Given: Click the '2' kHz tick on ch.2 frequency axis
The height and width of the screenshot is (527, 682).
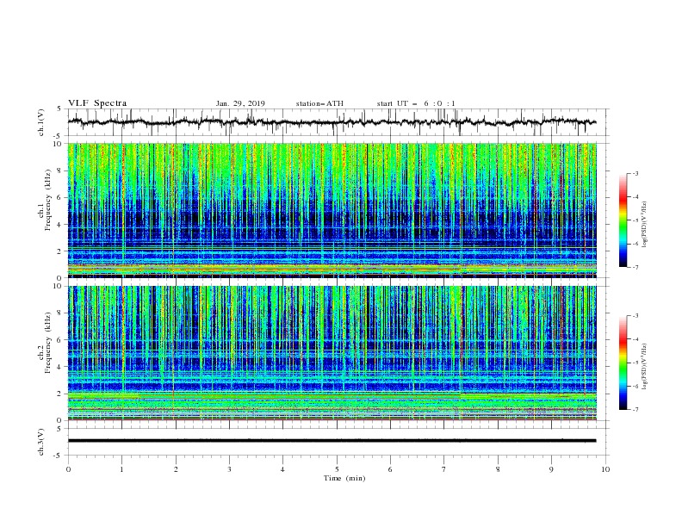Looking at the screenshot, I should coord(59,394).
